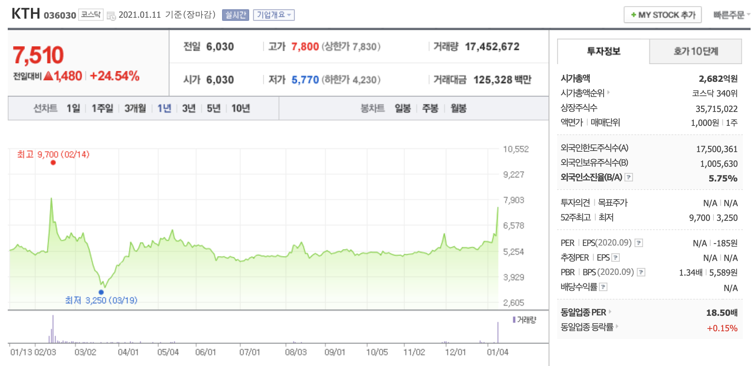Open the 빠른주문 dropdown at top right
This screenshot has height=366, width=756.
731,14
